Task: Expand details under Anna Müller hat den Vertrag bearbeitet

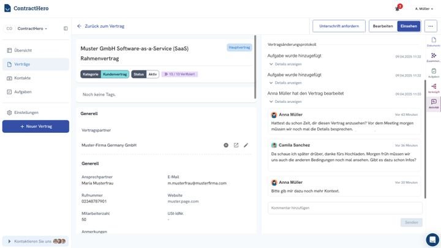Action: [285, 102]
